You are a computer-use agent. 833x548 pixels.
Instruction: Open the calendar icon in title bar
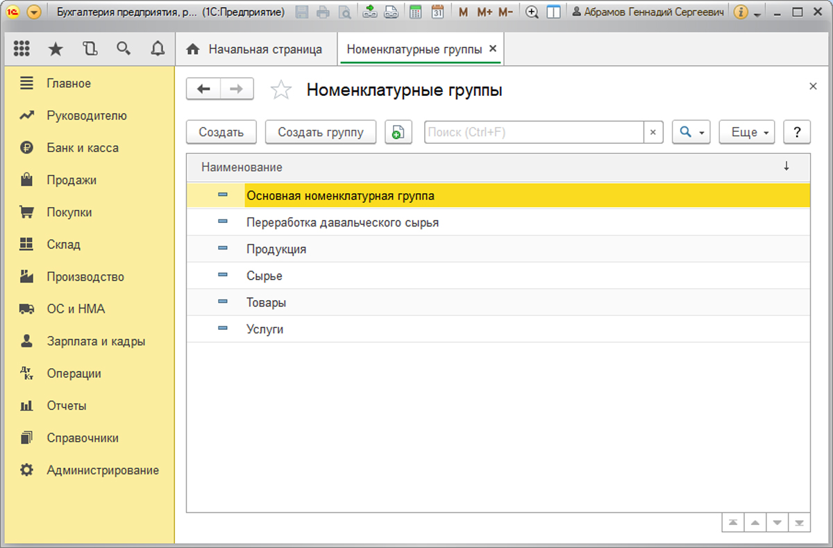(437, 12)
